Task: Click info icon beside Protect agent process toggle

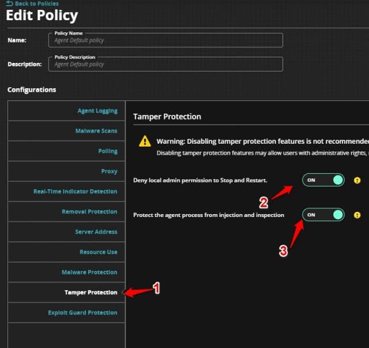Action: (357, 215)
